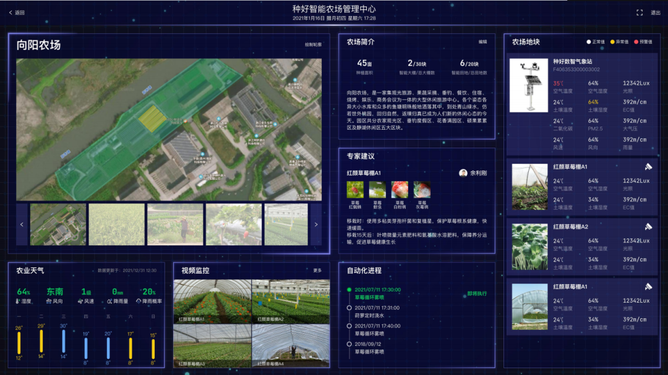This screenshot has height=375, width=668.
Task: Open the 红颜草莓棚A2 plot photo
Action: click(x=529, y=247)
